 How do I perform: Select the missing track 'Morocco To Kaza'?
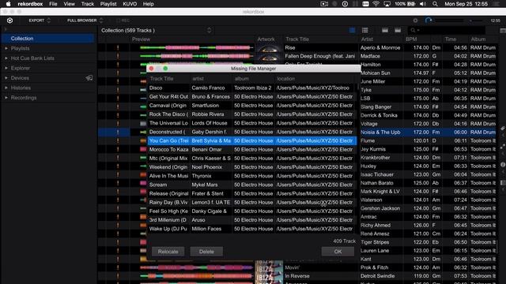[252, 149]
